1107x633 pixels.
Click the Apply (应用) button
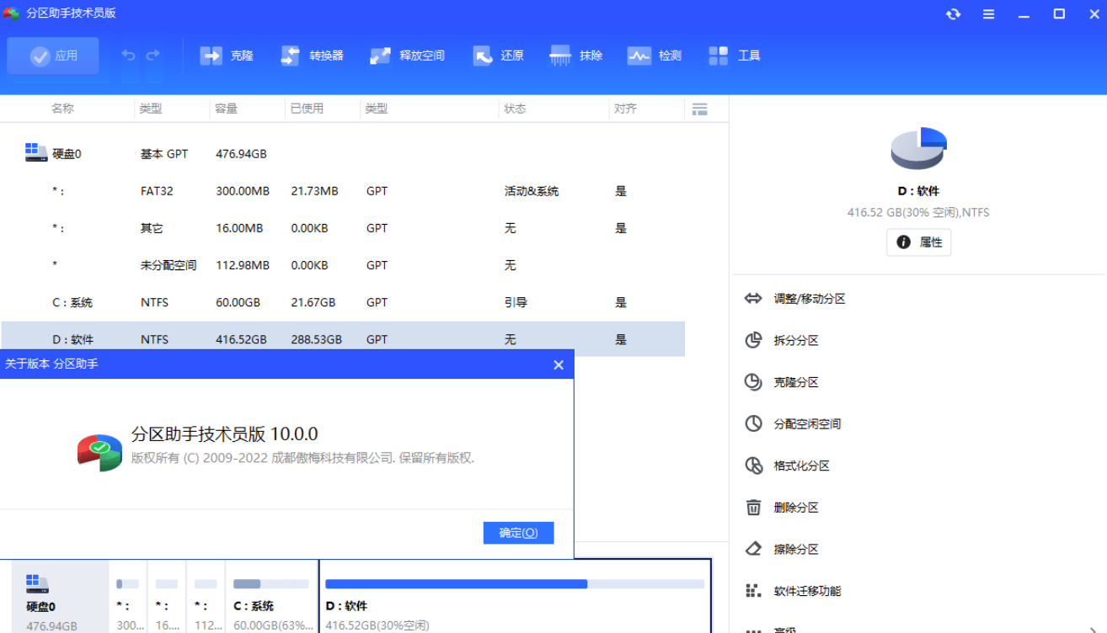53,56
